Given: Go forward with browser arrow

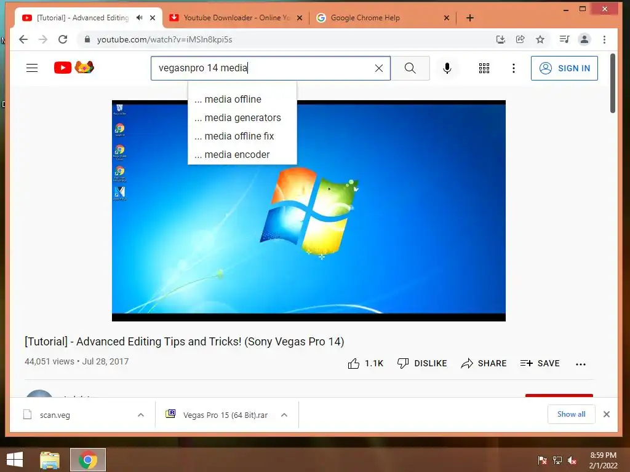Looking at the screenshot, I should (43, 39).
